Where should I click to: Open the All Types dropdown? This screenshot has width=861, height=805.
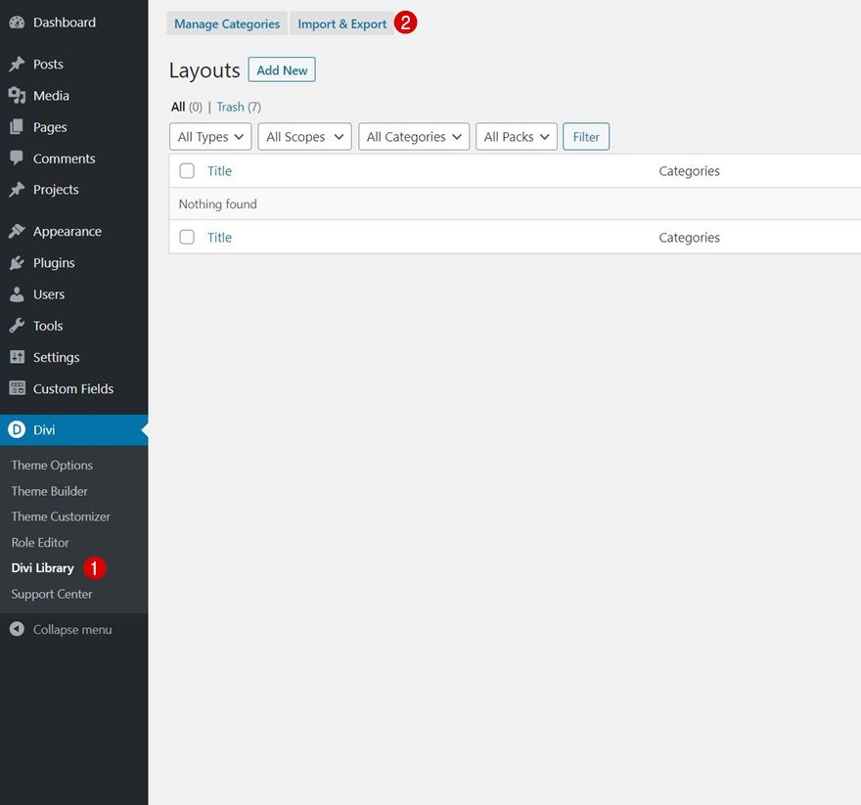click(209, 137)
